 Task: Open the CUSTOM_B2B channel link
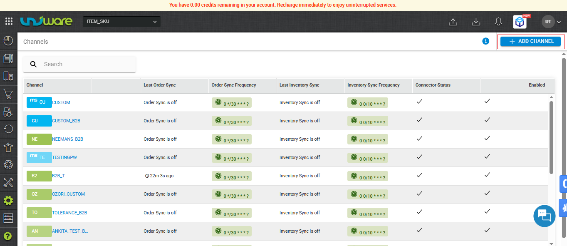pyautogui.click(x=66, y=121)
